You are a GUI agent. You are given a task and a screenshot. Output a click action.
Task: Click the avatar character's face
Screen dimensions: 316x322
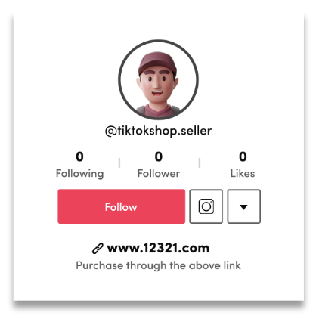point(157,86)
